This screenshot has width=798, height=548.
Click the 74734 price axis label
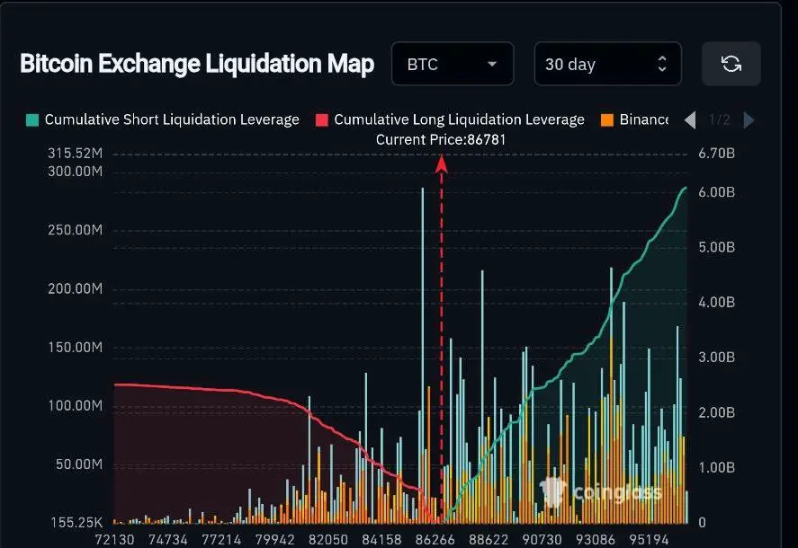[168, 539]
